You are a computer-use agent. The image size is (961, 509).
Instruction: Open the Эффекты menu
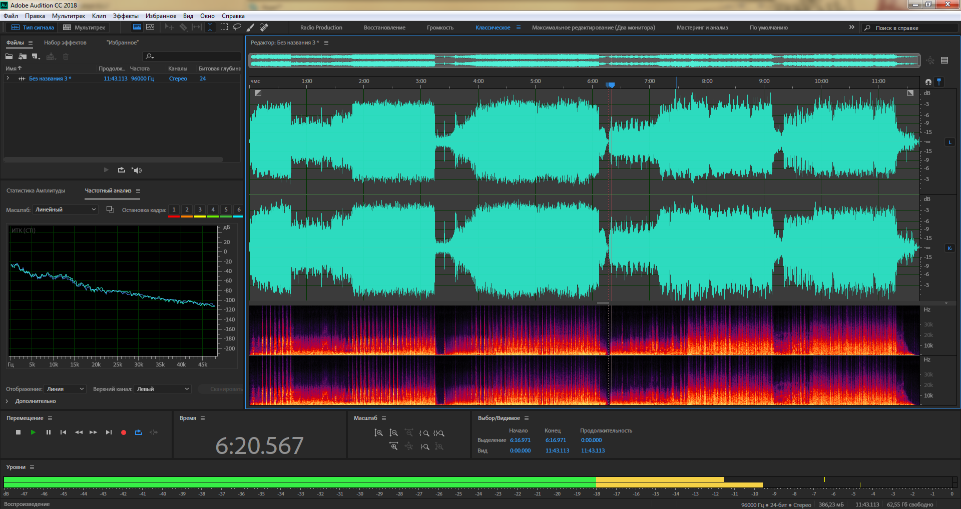125,16
